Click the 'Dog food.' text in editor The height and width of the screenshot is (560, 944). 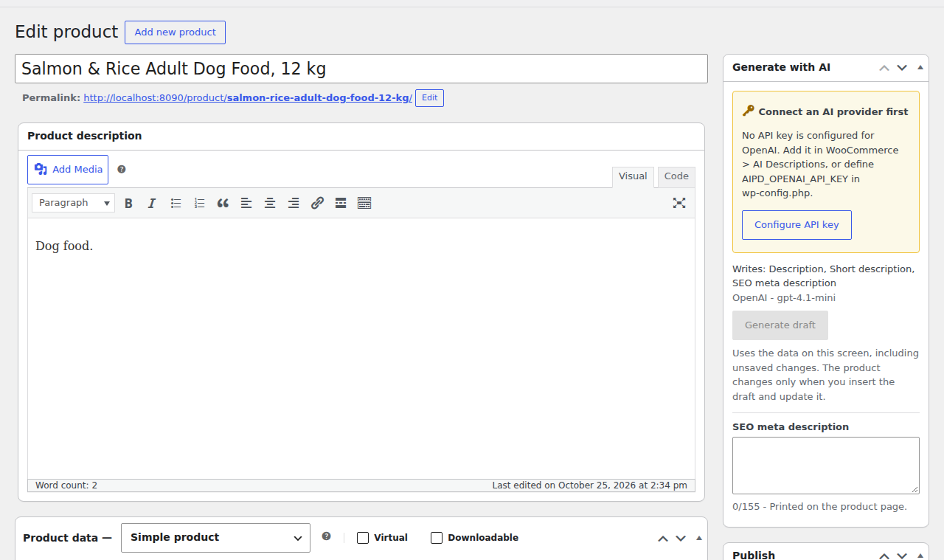(x=64, y=246)
